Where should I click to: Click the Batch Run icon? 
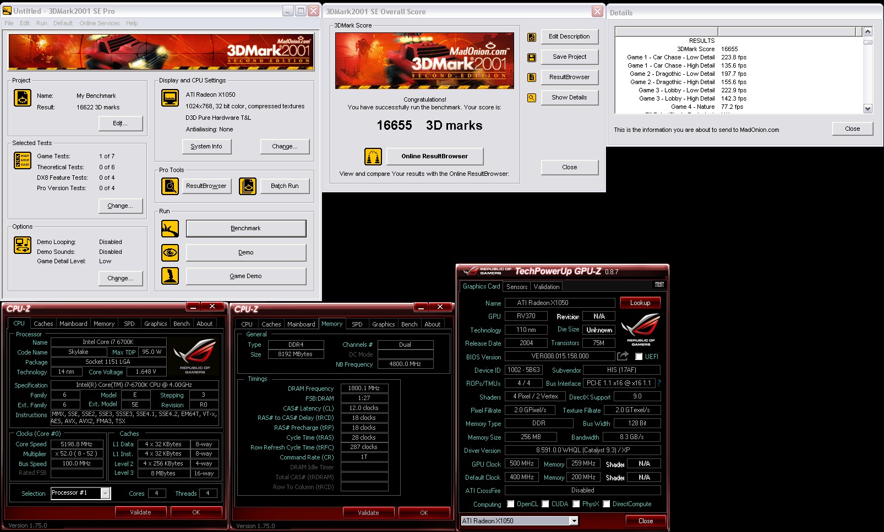point(248,186)
